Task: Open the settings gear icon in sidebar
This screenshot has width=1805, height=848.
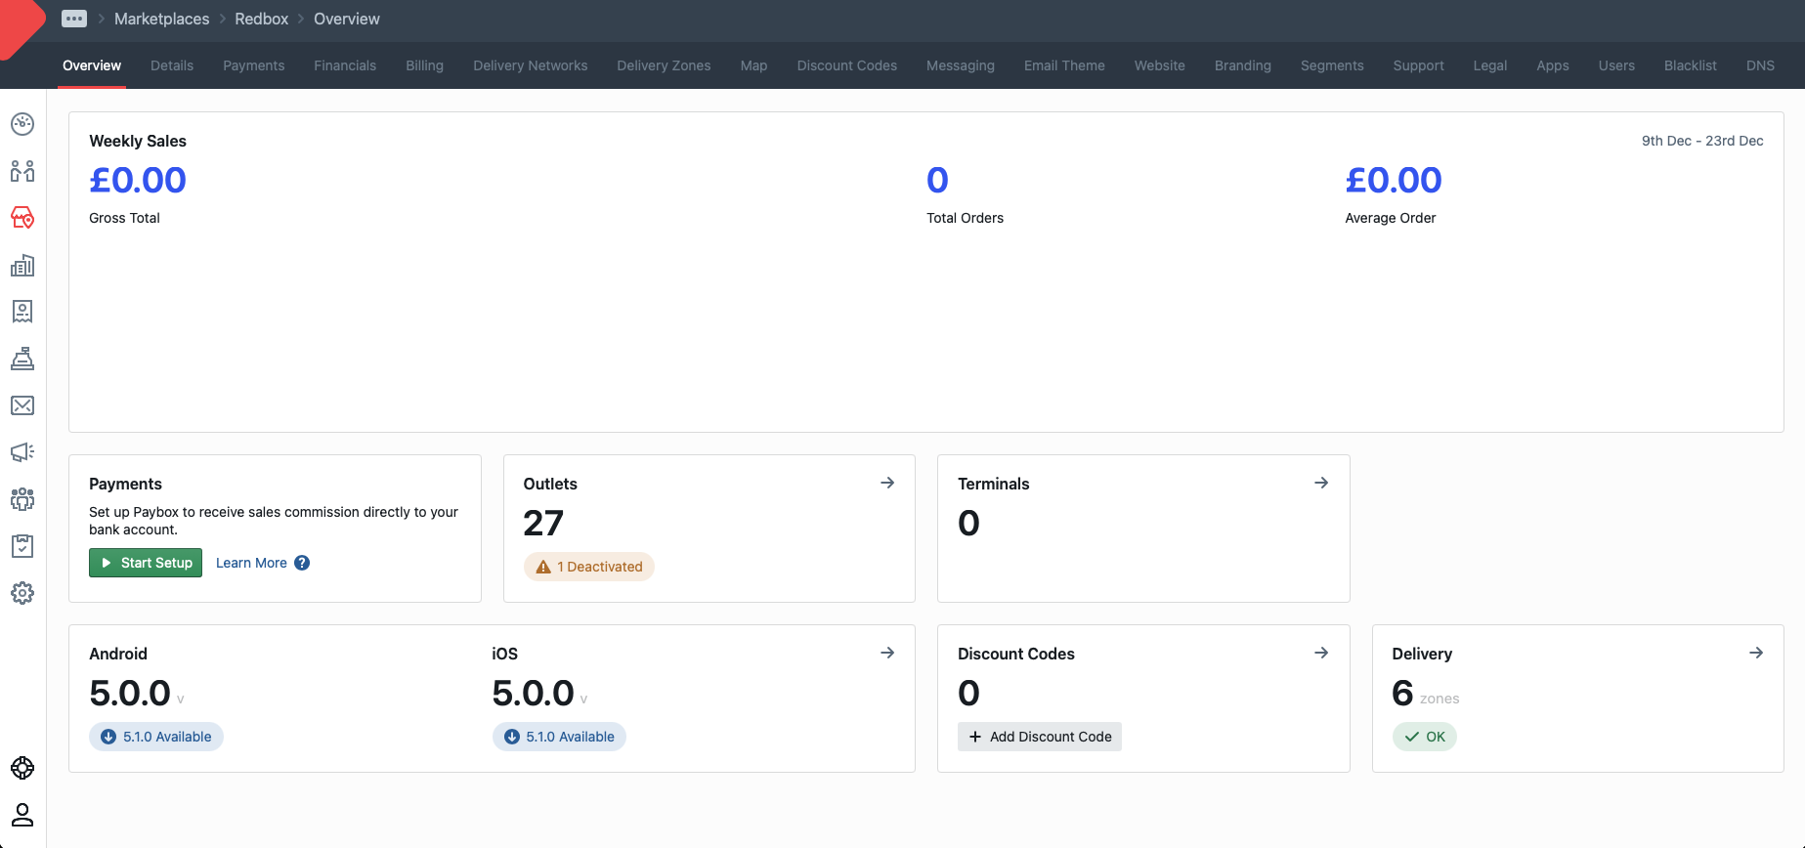Action: coord(22,593)
